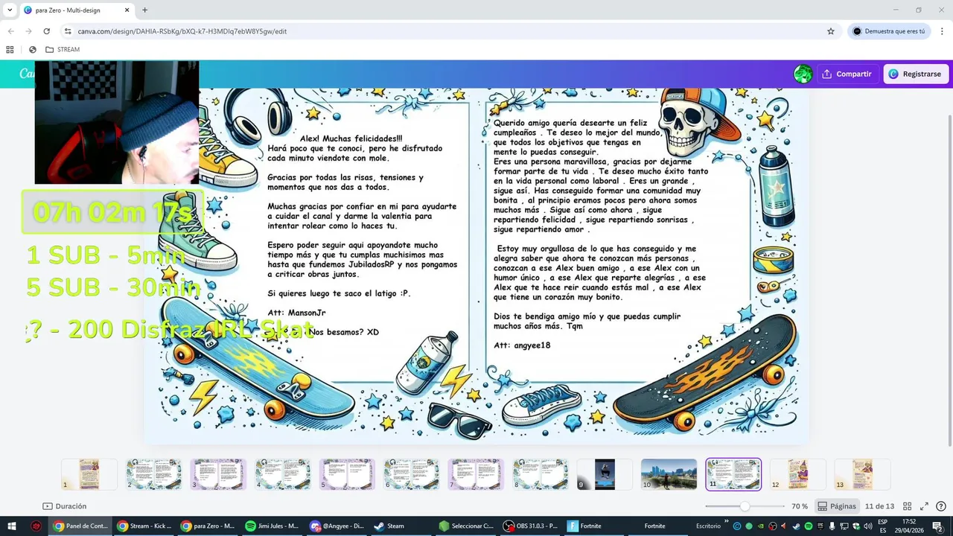Select page 11 highlighted thumbnail
The image size is (953, 536).
[733, 474]
